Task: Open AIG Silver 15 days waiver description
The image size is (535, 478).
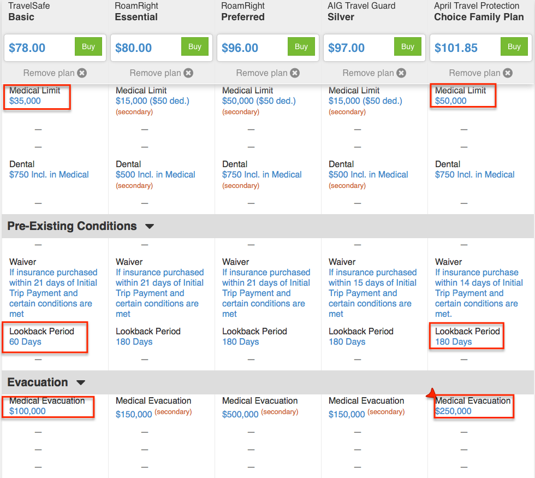Action: (372, 293)
